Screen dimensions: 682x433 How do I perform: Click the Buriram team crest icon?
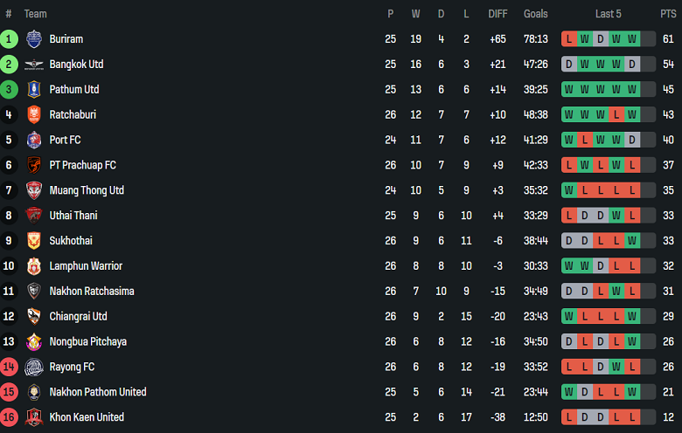pyautogui.click(x=34, y=39)
